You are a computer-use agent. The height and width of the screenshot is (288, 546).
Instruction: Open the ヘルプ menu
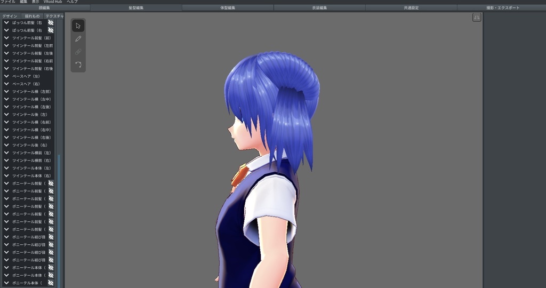(72, 2)
